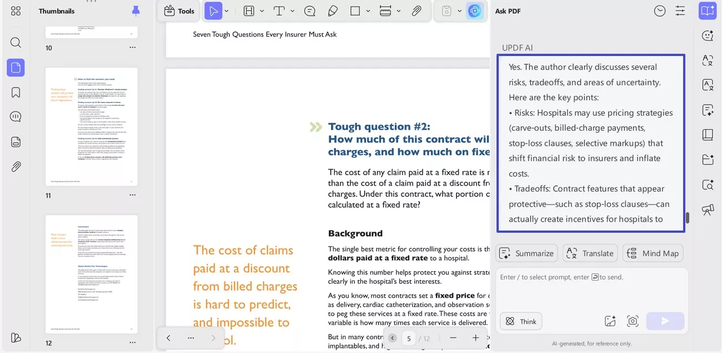The width and height of the screenshot is (722, 353).
Task: Click the send message arrow button
Action: point(665,321)
